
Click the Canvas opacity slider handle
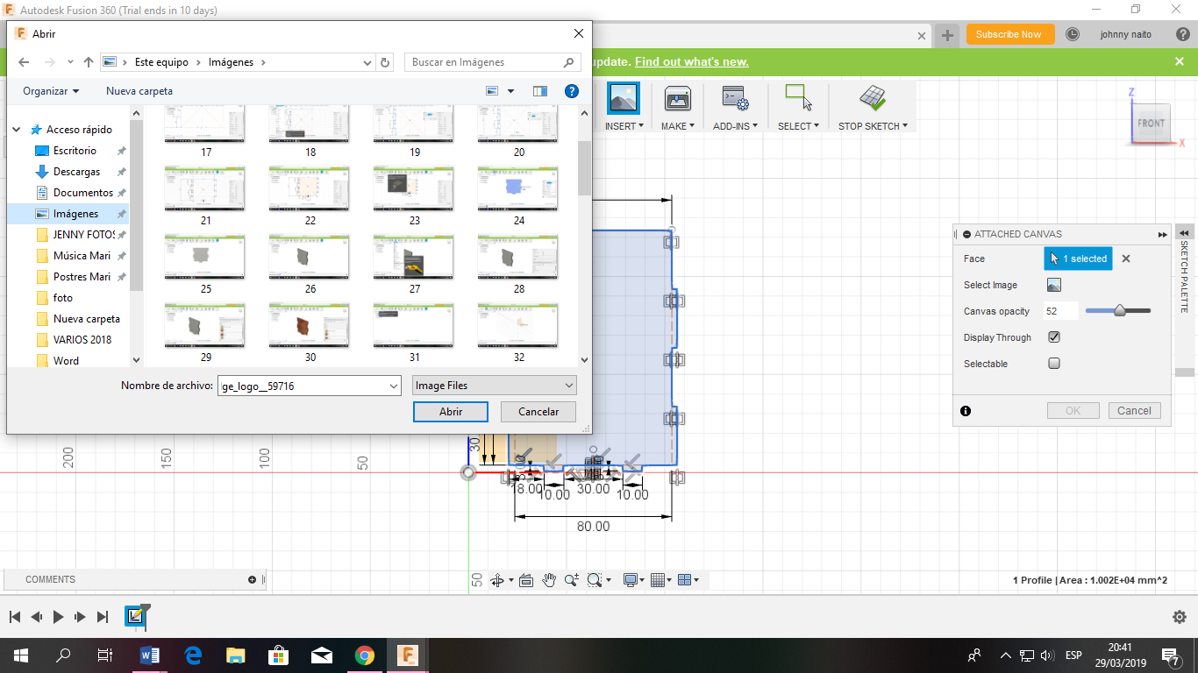click(1120, 310)
